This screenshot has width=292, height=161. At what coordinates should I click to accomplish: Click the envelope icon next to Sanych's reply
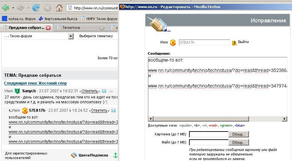pos(104,91)
